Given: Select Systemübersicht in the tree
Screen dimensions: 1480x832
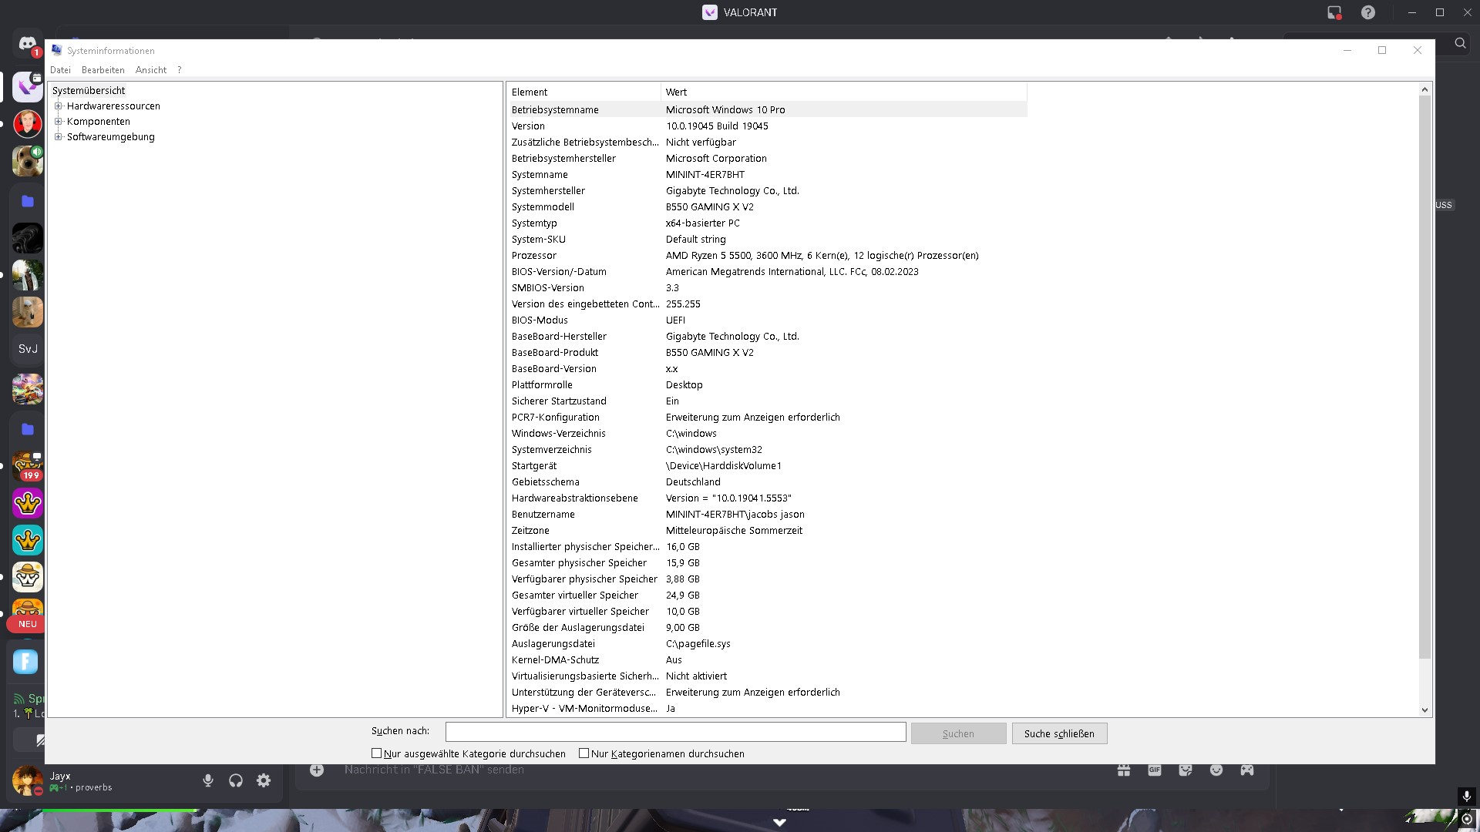Looking at the screenshot, I should coord(89,91).
